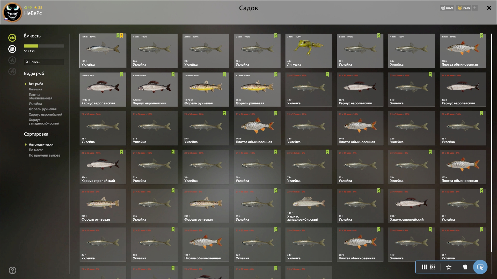Filter fish list by Хариус западносибирский
The height and width of the screenshot is (279, 497).
click(44, 122)
